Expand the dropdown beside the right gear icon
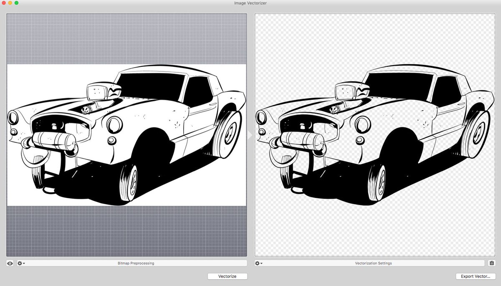This screenshot has height=286, width=501. [261, 263]
